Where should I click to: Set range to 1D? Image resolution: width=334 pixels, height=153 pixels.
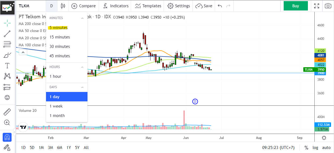pyautogui.click(x=23, y=148)
